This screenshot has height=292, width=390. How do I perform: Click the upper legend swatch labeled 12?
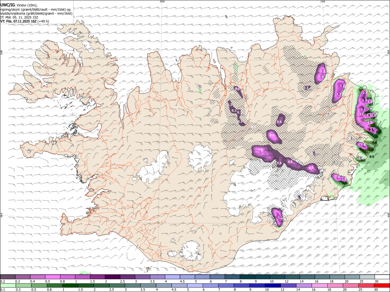(292, 277)
